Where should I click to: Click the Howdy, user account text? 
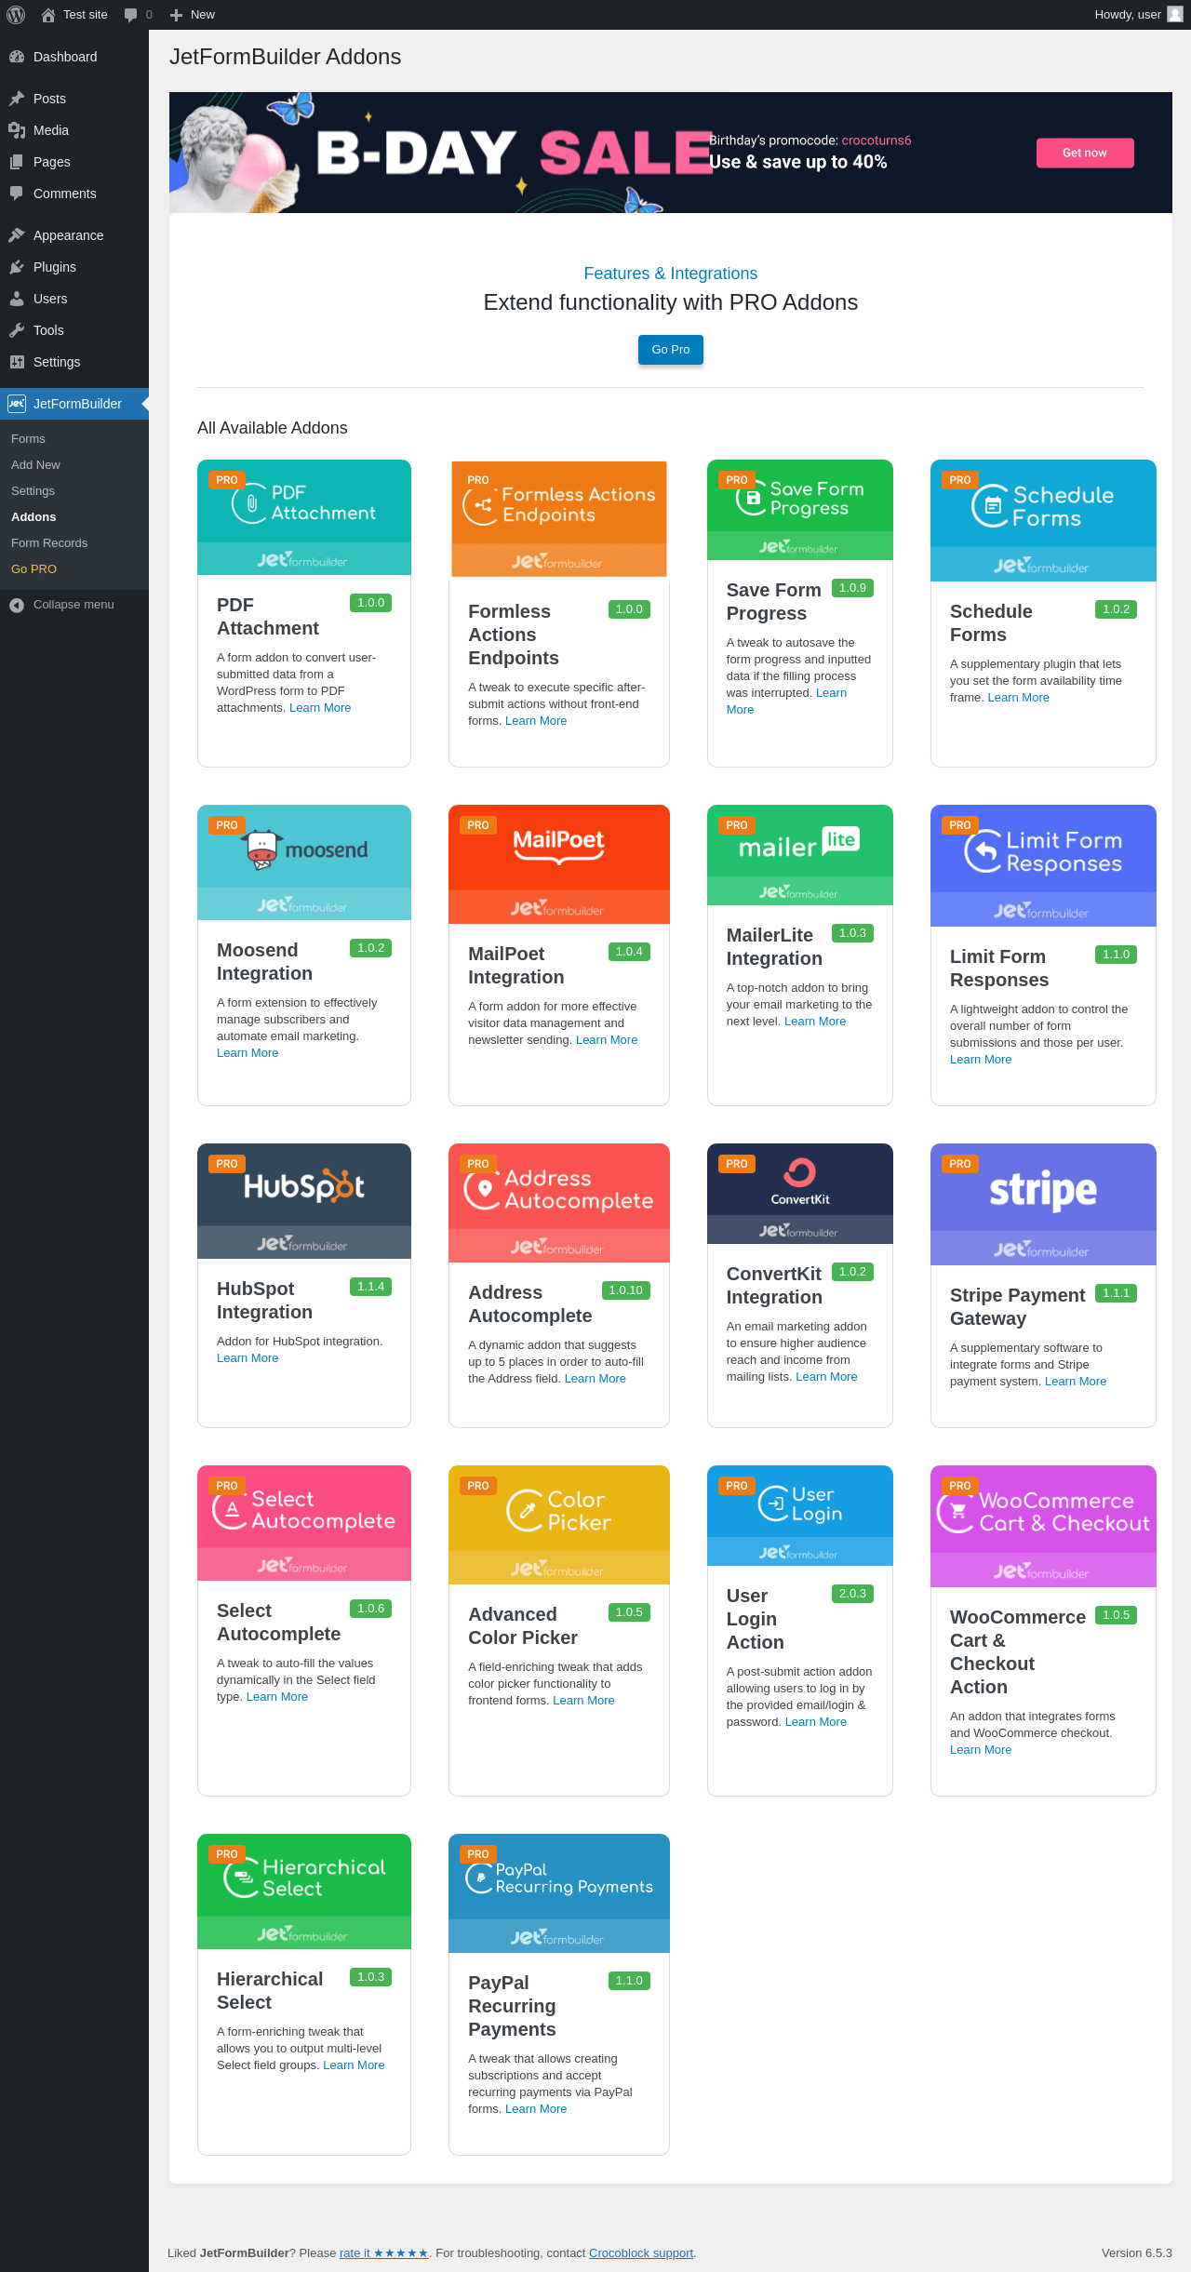[1128, 15]
